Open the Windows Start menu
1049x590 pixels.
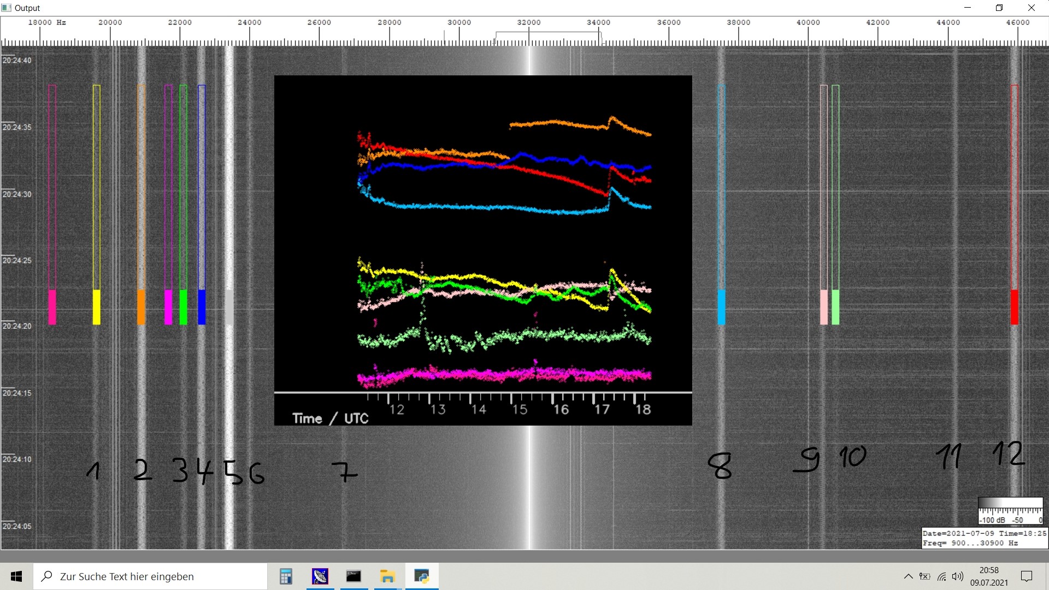click(16, 576)
